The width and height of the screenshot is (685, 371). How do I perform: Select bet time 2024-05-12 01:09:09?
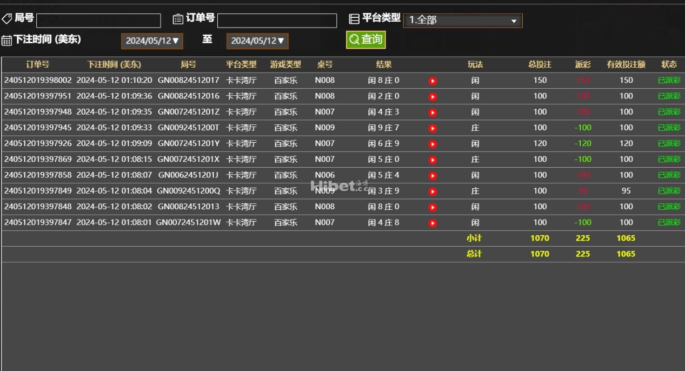[114, 143]
